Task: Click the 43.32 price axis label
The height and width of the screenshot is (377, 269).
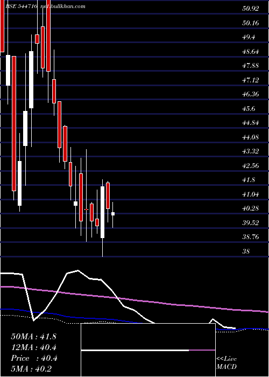Action: click(251, 151)
